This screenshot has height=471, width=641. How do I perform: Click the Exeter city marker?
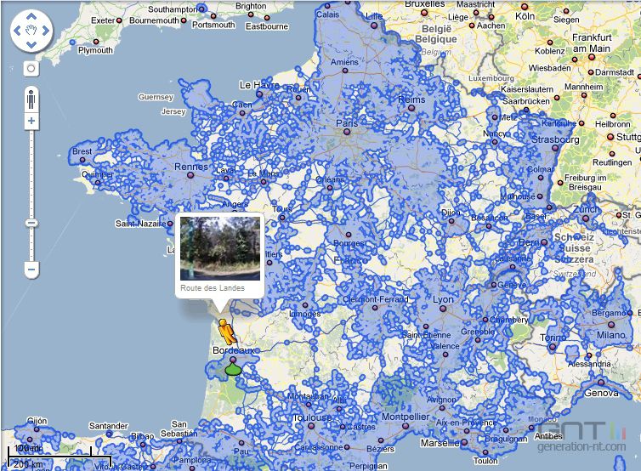click(119, 20)
